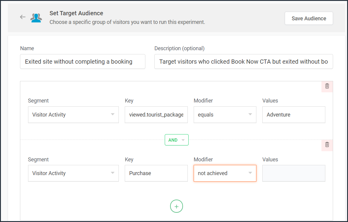Click the audience Name input field
This screenshot has height=222, width=348.
[83, 62]
